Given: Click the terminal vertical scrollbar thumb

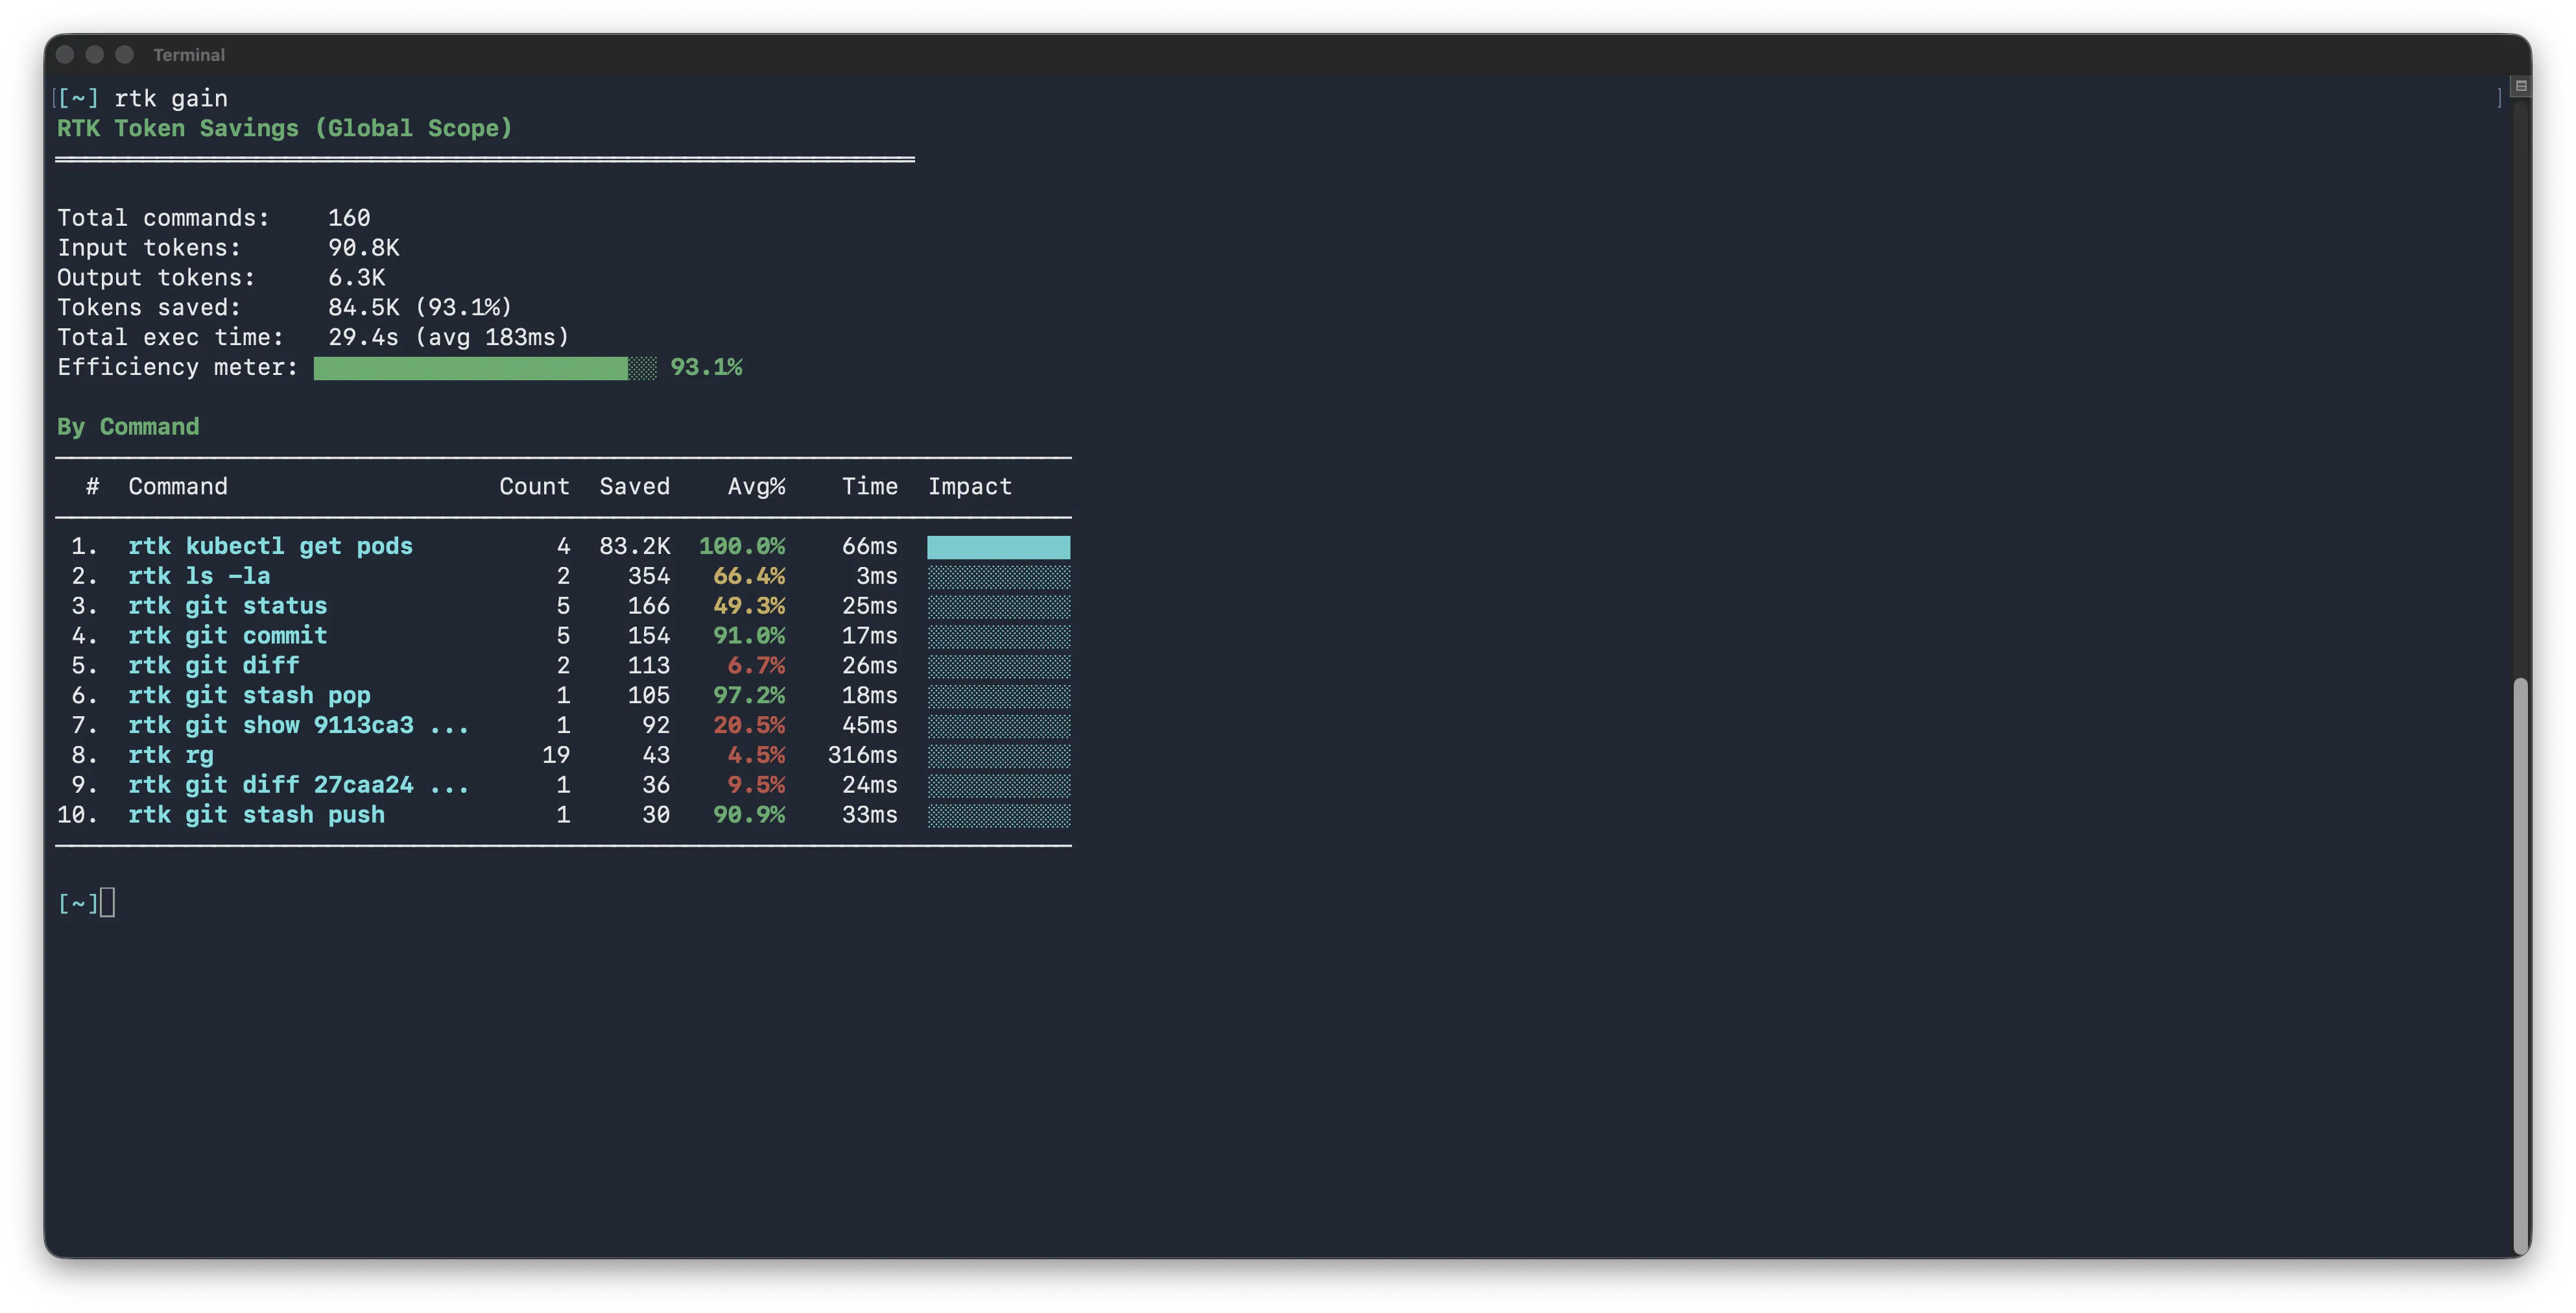Looking at the screenshot, I should tap(2520, 966).
